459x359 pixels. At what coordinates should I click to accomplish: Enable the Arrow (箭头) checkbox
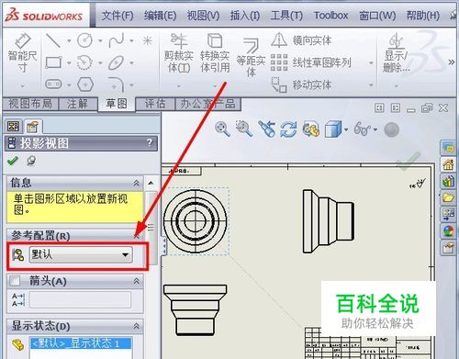(15, 281)
